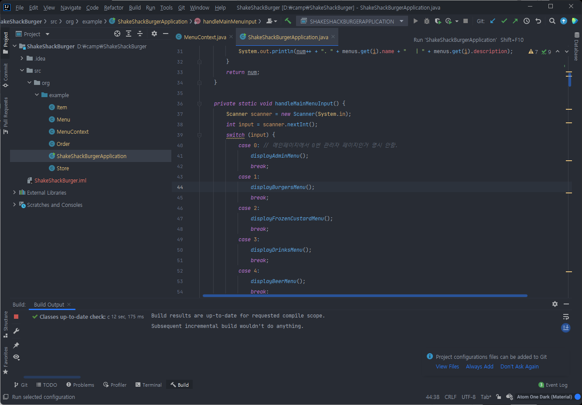
Task: Open IDE updates blue arrow icon
Action: (564, 21)
